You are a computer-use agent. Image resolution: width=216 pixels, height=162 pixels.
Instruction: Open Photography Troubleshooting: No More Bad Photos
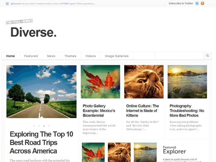pos(187,111)
